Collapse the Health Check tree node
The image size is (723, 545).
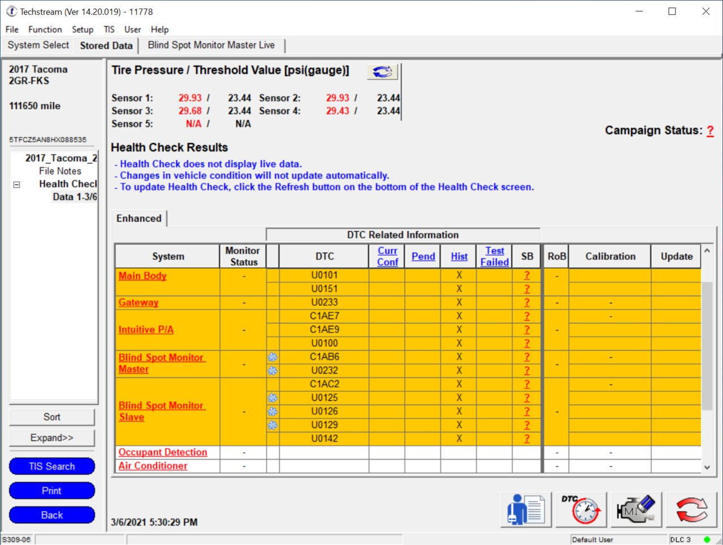[x=16, y=184]
